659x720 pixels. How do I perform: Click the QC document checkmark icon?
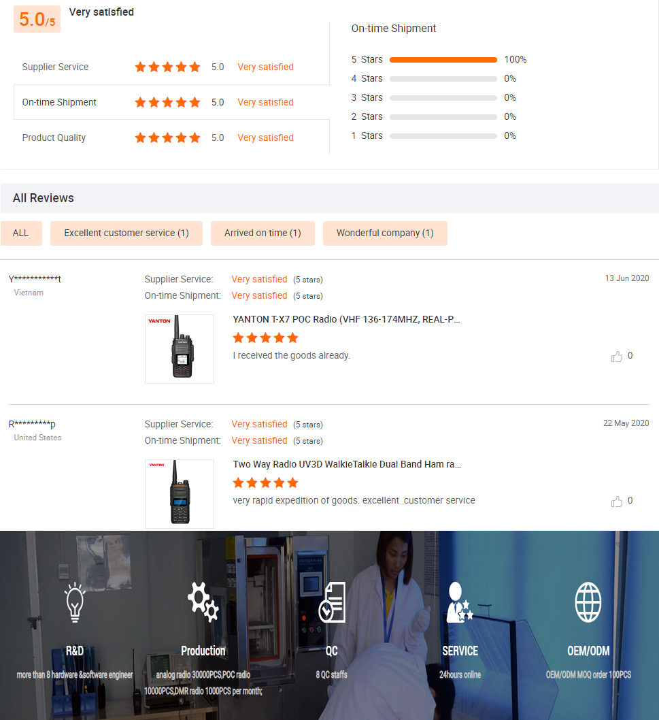[x=332, y=602]
